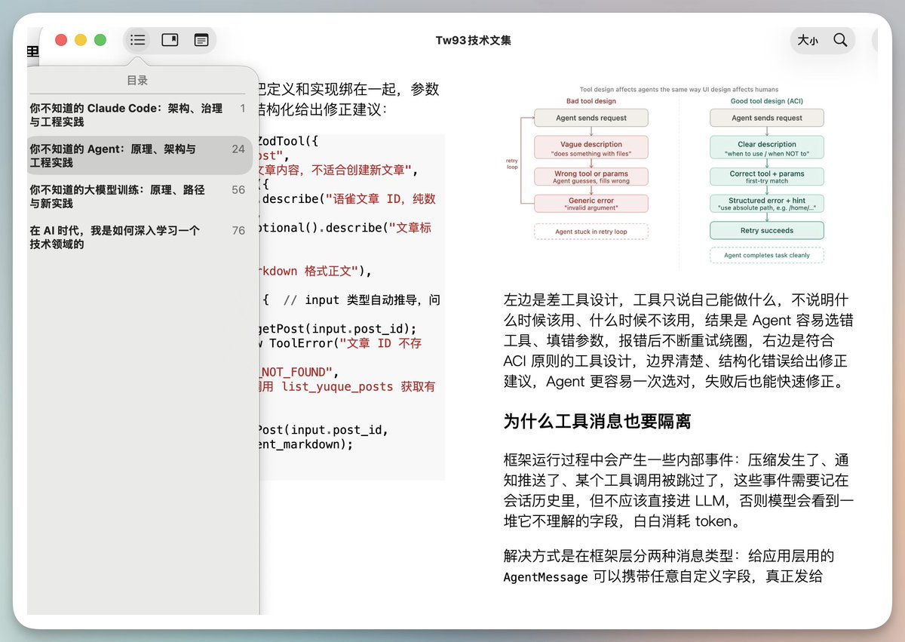Switch to article view using rightmost toolbar icon
905x642 pixels.
coord(201,40)
